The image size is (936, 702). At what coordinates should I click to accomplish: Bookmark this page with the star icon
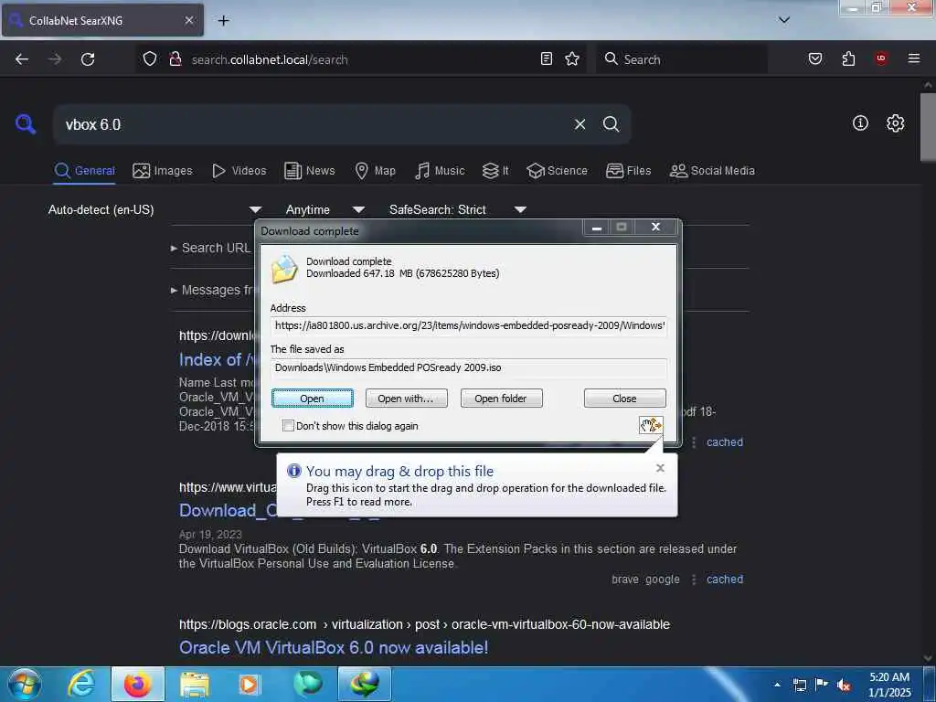click(x=572, y=58)
